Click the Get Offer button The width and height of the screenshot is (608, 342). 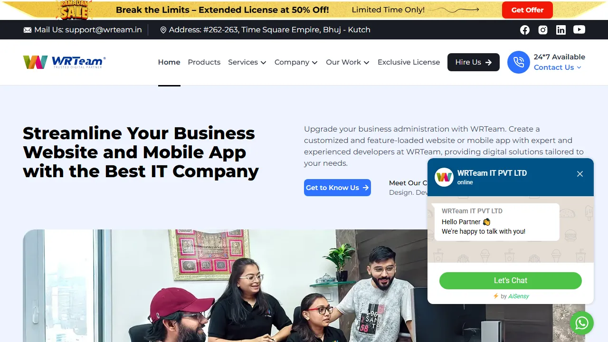tap(527, 10)
